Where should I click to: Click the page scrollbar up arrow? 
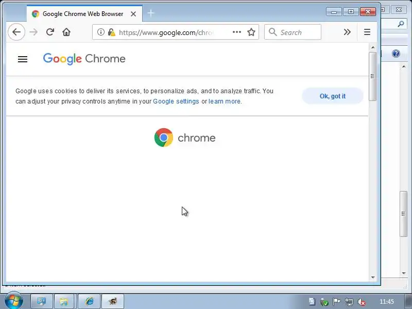pos(372,47)
